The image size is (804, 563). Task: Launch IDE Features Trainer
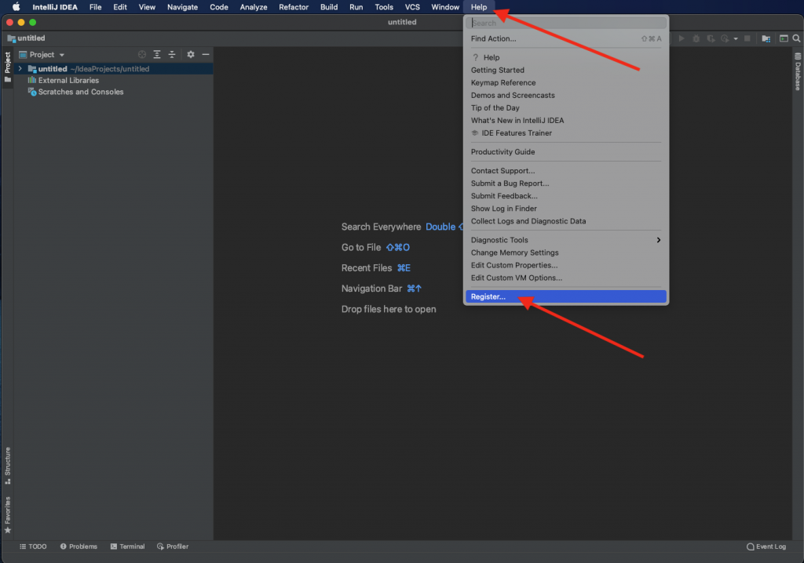tap(565, 133)
